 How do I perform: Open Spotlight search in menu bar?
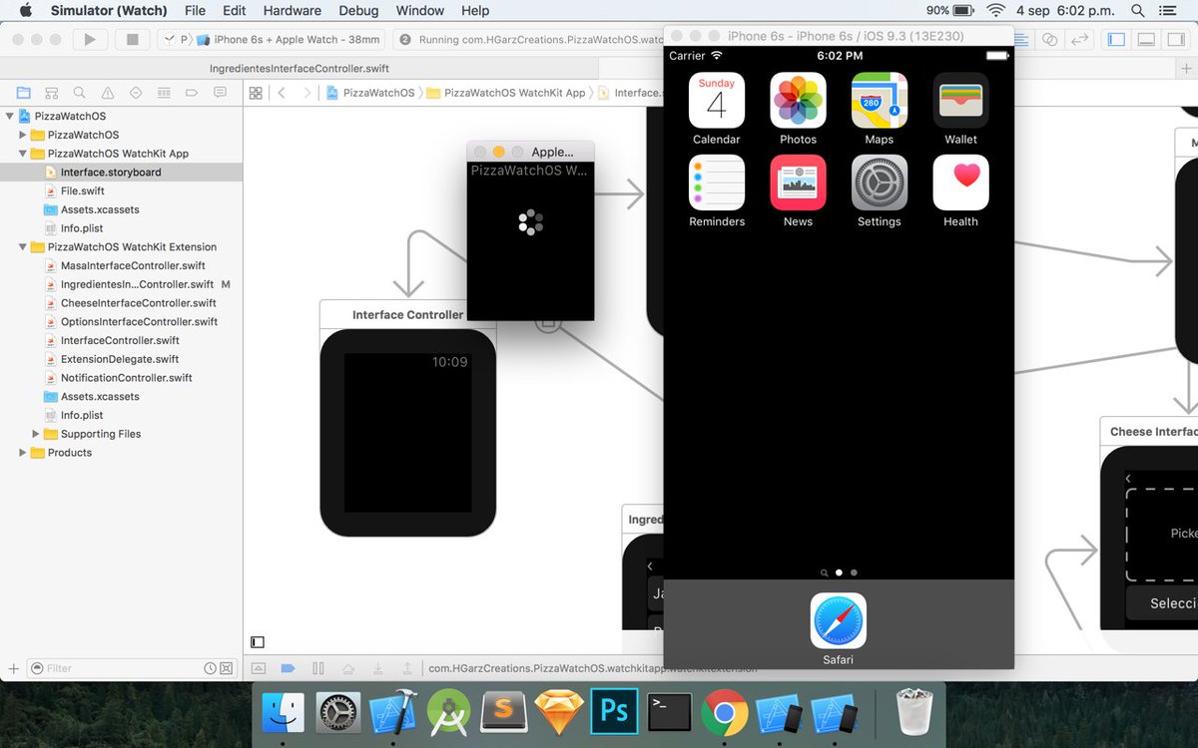point(1138,10)
